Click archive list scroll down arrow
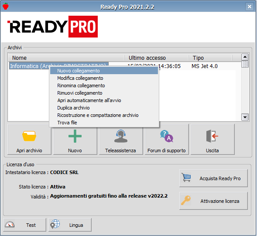Viewport: 257px width, 236px height. click(x=245, y=117)
